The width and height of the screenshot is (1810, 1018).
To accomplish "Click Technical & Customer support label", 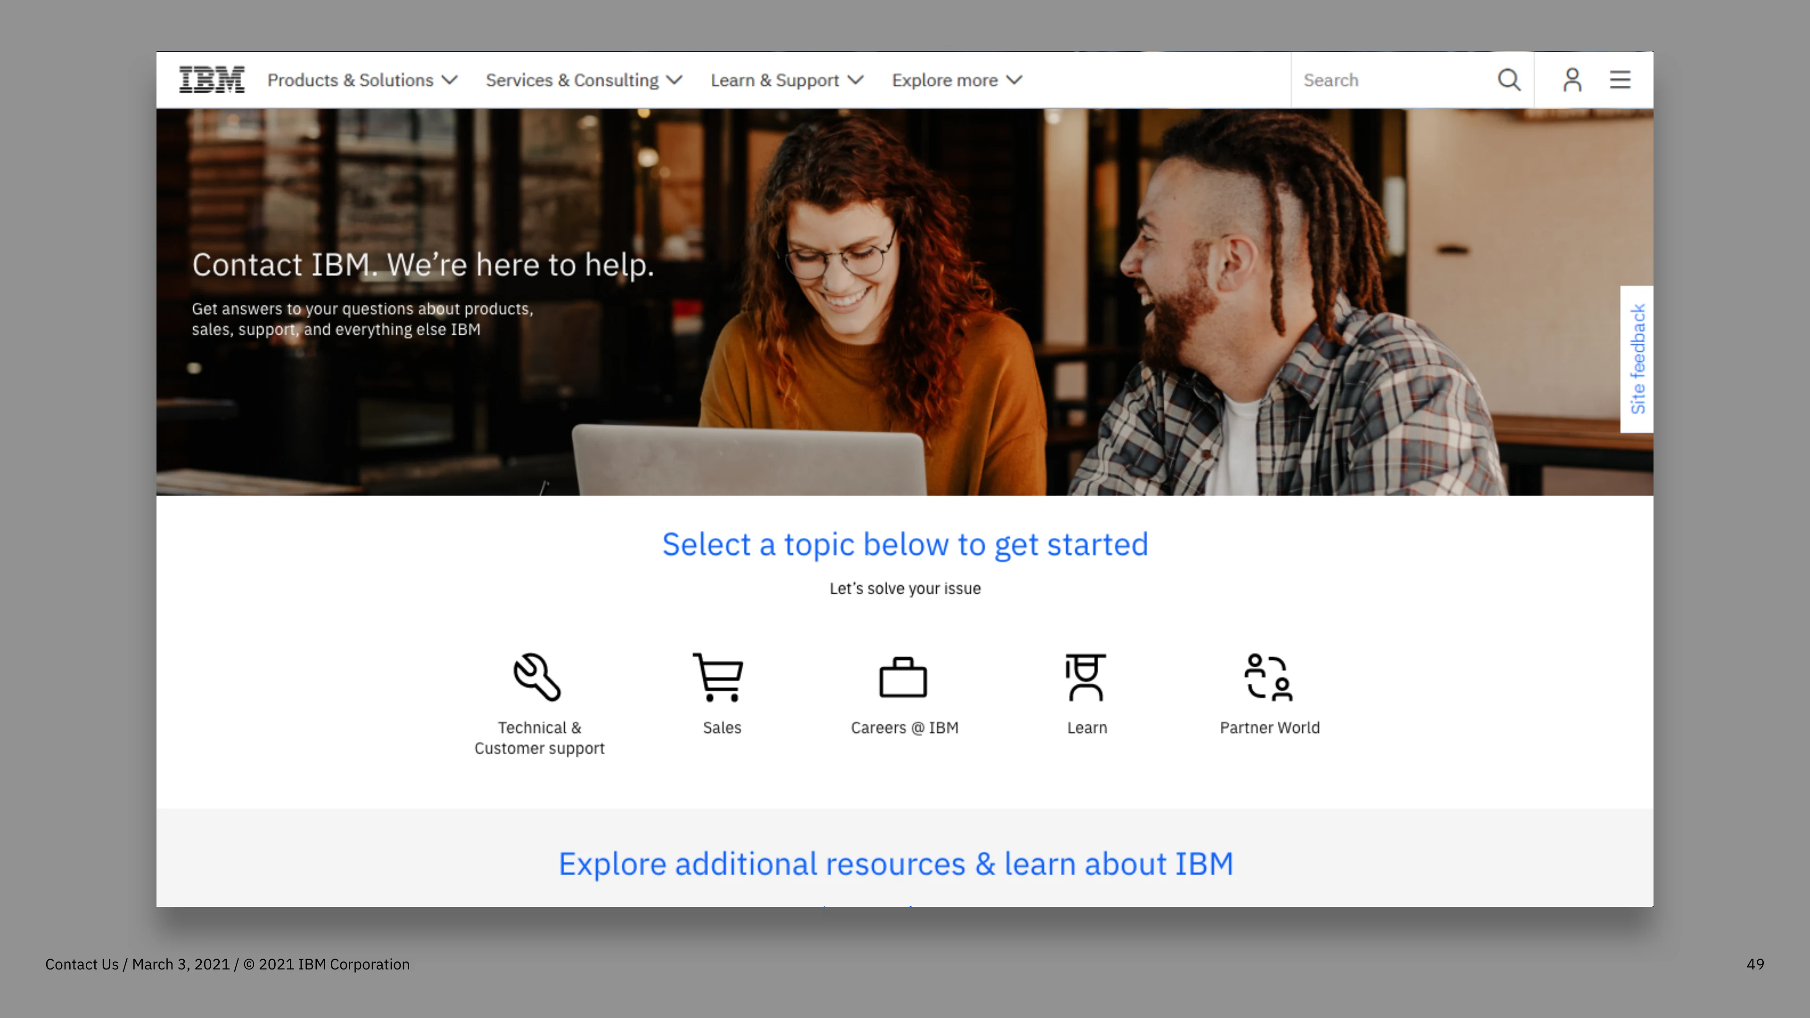I will [x=540, y=738].
